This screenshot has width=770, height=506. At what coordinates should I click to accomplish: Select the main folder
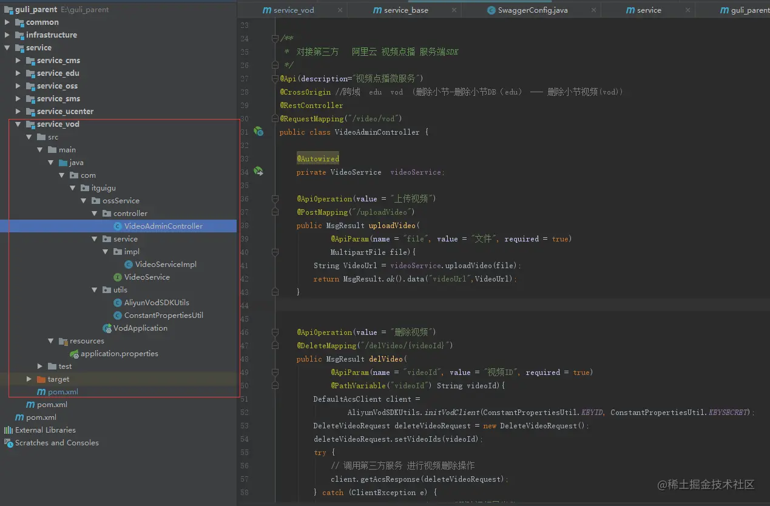pyautogui.click(x=67, y=149)
